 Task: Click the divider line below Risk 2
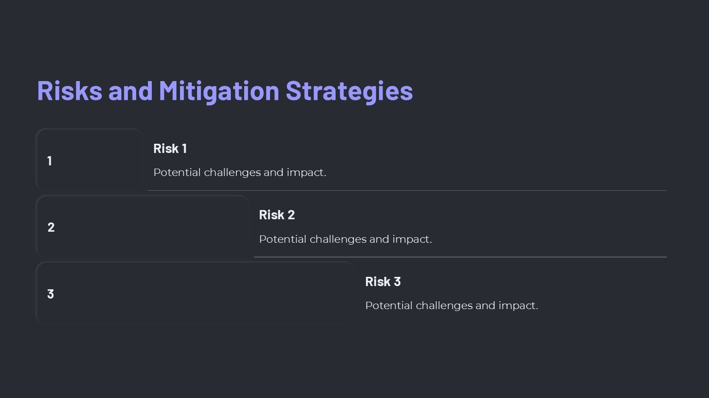tap(460, 257)
